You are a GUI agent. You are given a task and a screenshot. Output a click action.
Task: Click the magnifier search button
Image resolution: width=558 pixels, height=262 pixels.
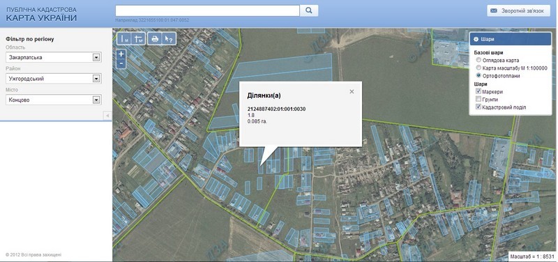[x=309, y=10]
